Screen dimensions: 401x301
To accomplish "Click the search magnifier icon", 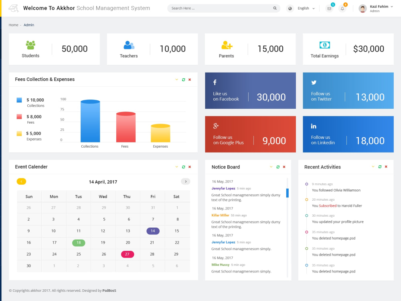I will 275,8.
